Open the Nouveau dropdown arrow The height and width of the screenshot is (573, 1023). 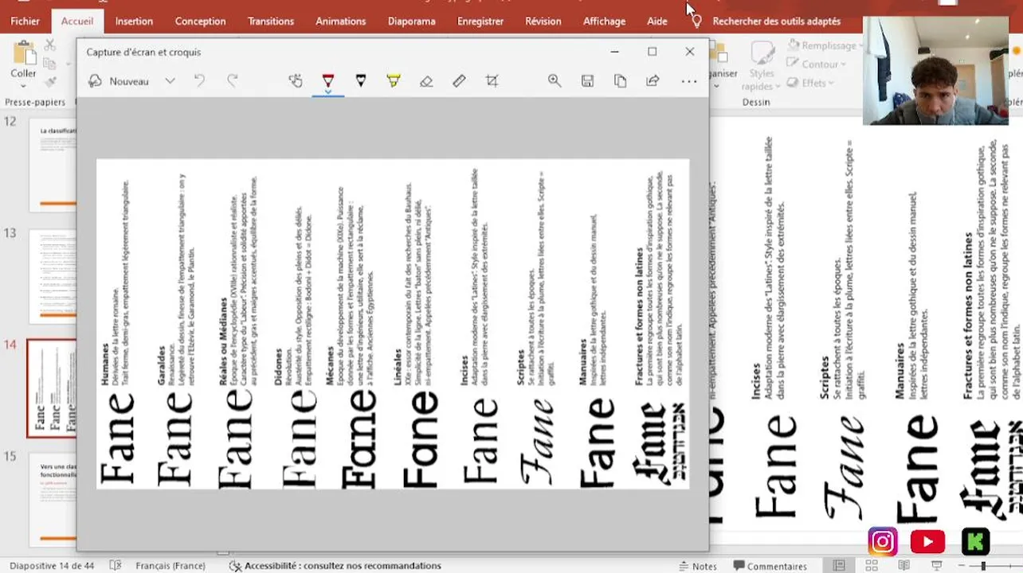(170, 81)
